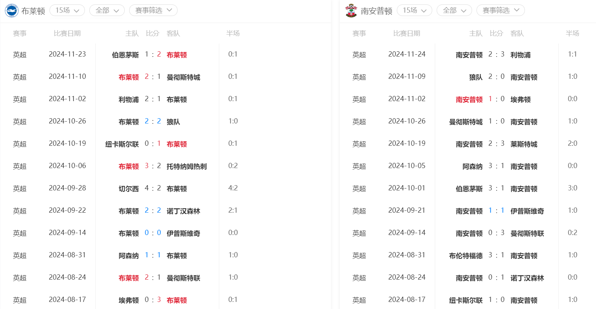Image resolution: width=596 pixels, height=309 pixels.
Task: Open the 全部 dropdown in Brighton panel
Action: (x=107, y=10)
